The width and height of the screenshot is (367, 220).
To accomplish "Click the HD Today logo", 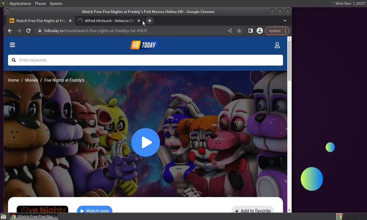I will pyautogui.click(x=144, y=45).
